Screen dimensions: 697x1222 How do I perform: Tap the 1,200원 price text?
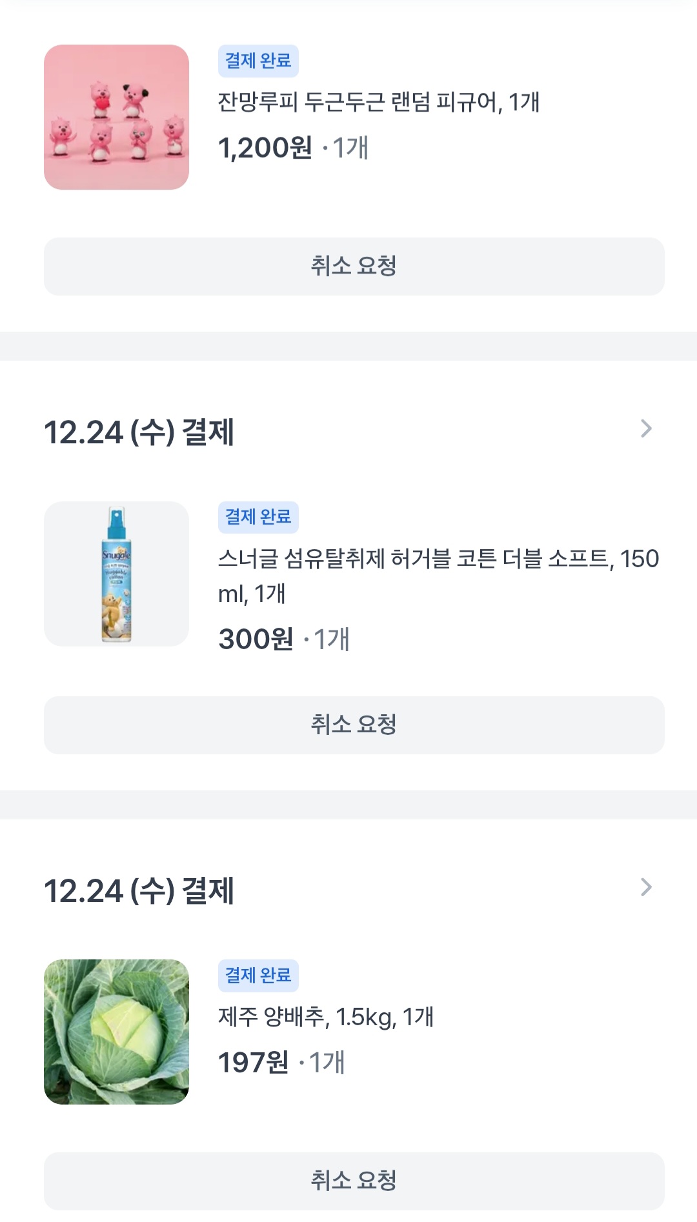click(x=265, y=148)
